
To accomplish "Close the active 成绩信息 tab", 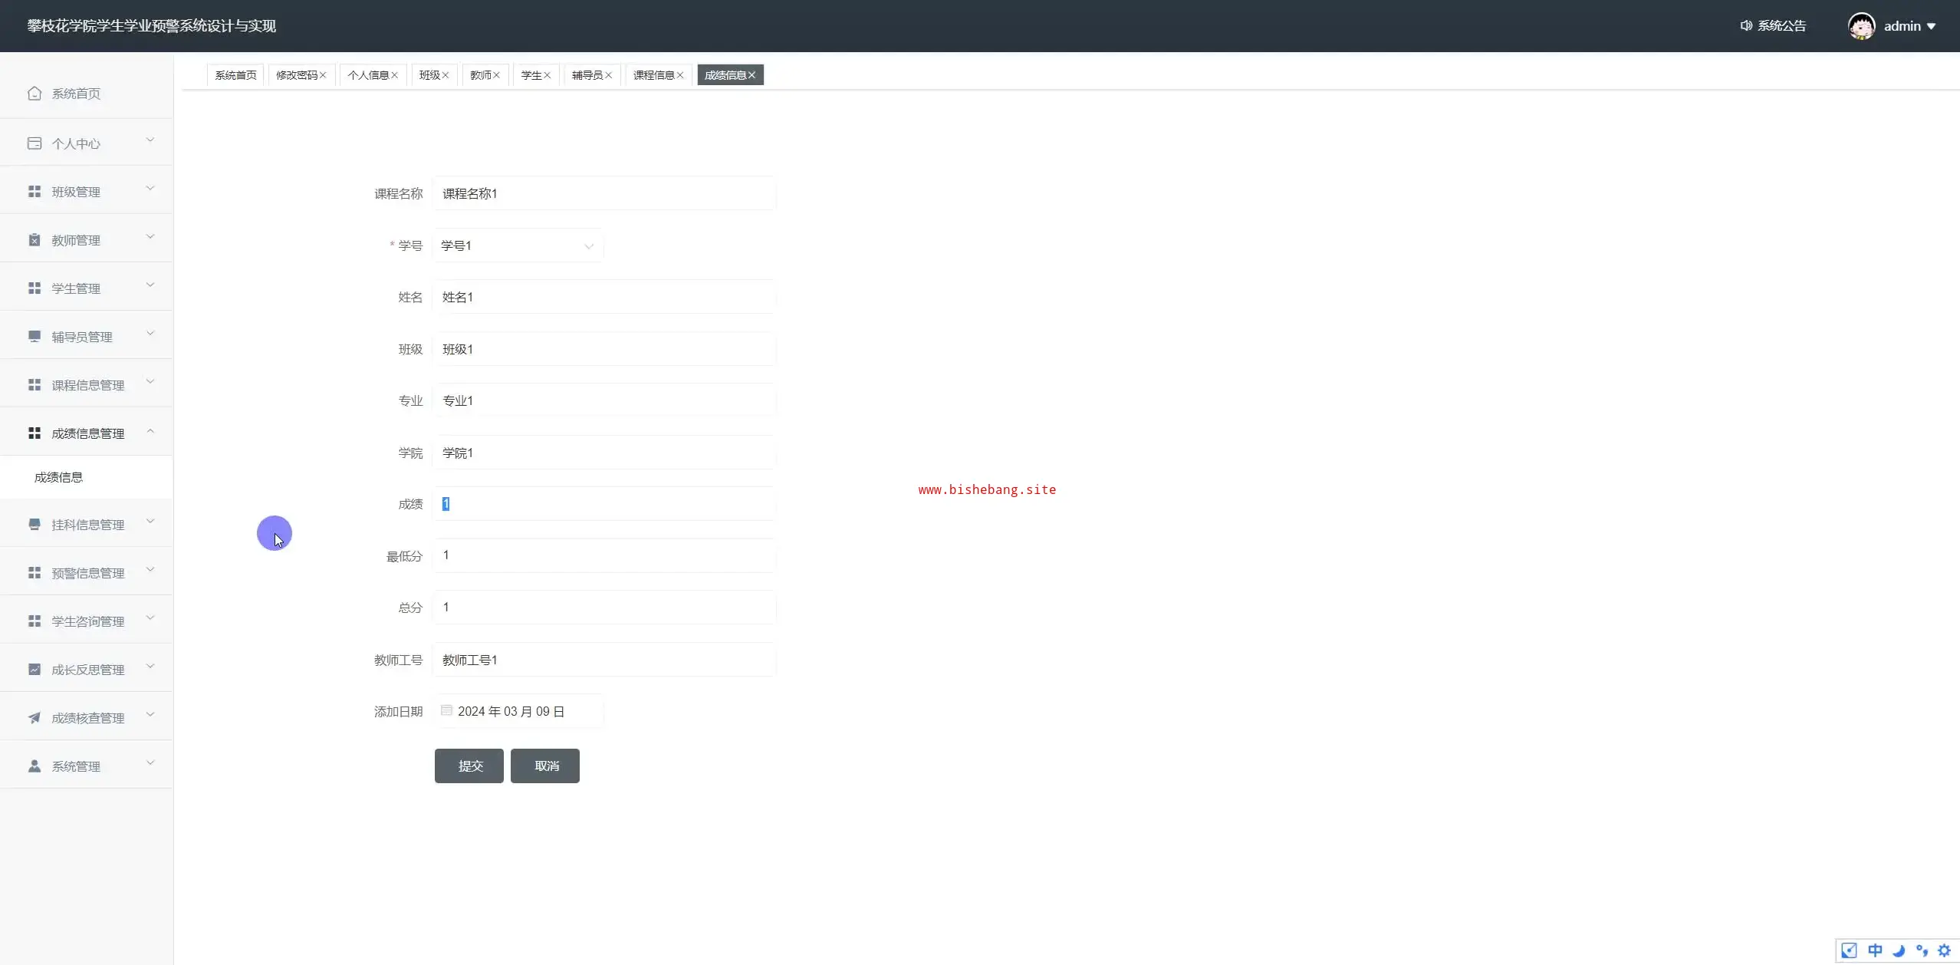I will [x=752, y=75].
